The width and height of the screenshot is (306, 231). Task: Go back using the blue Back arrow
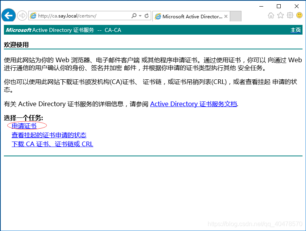pos(9,16)
